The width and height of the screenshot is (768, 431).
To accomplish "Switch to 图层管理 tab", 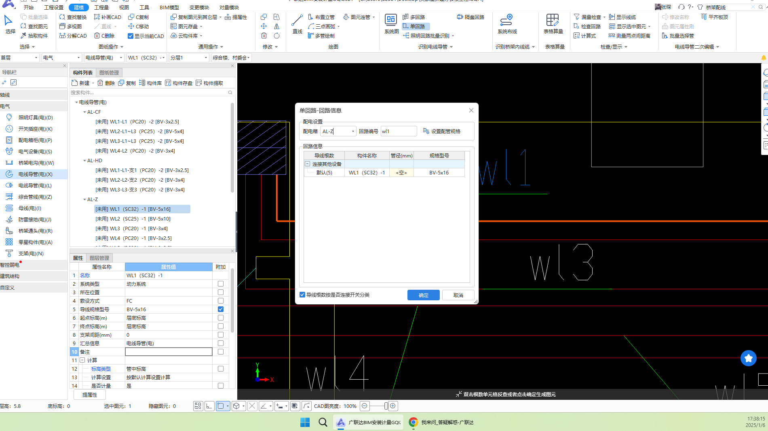I will click(99, 258).
